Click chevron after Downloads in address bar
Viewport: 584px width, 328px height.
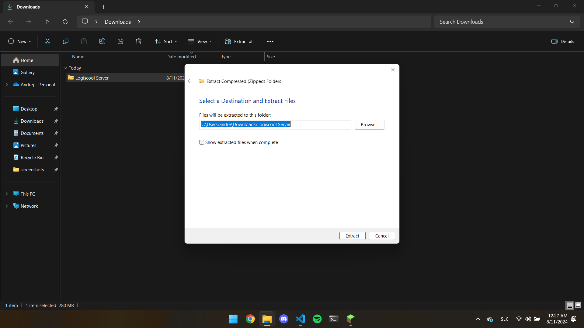139,22
